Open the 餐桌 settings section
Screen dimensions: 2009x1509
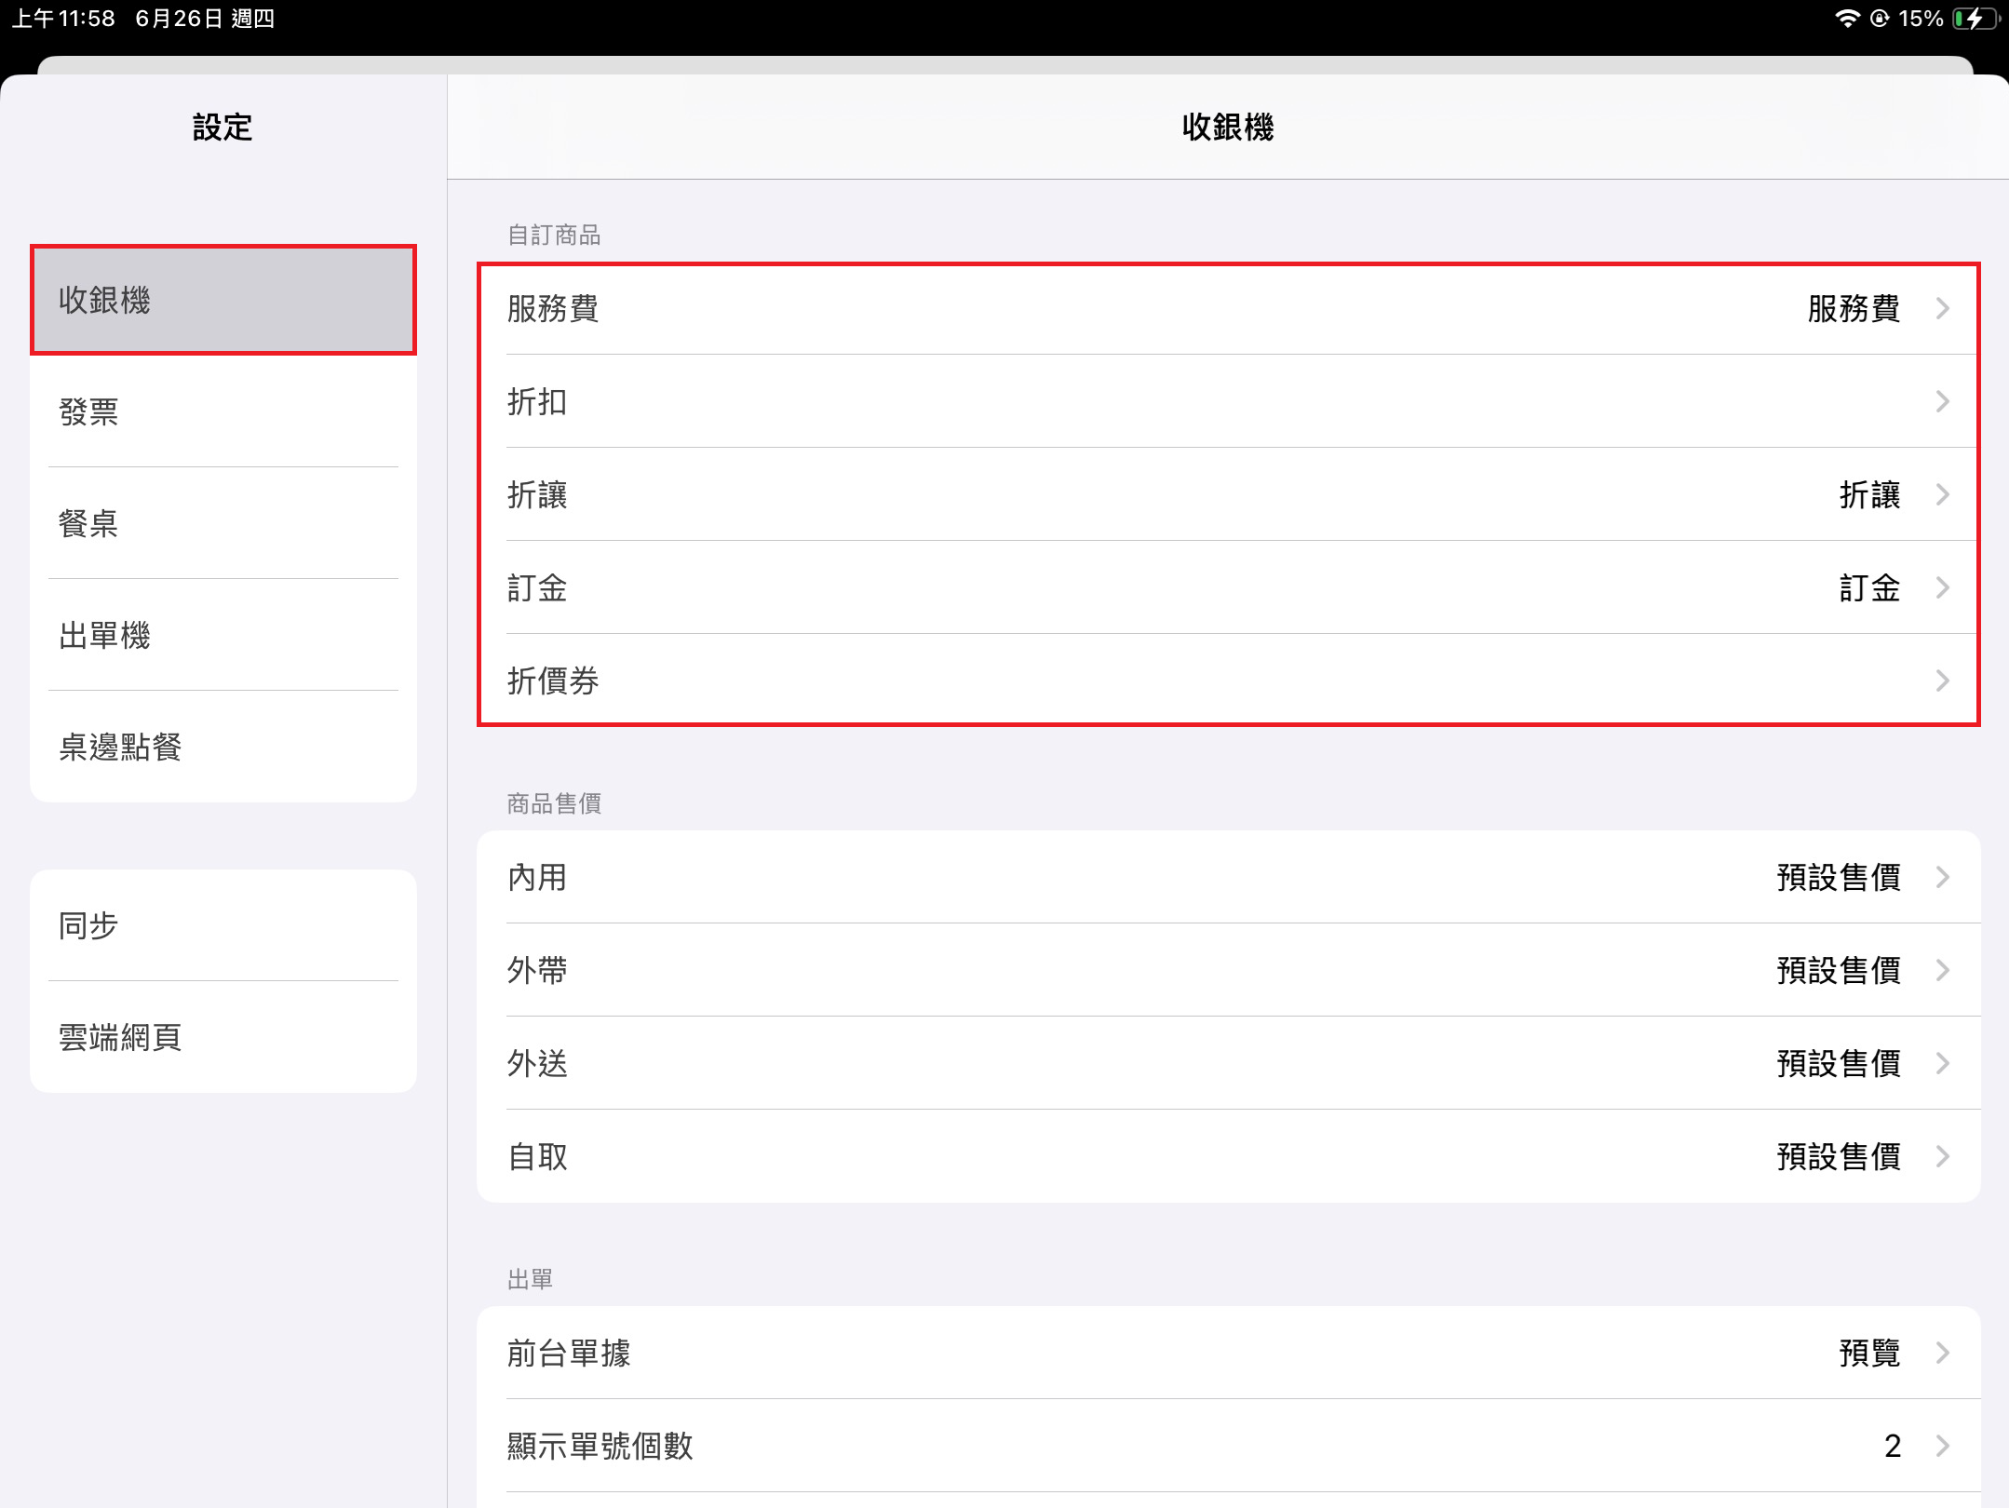click(223, 524)
